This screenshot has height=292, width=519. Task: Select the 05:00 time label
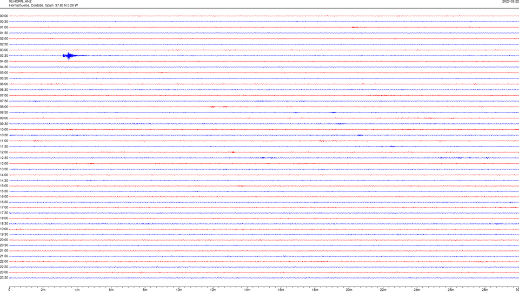coord(4,73)
